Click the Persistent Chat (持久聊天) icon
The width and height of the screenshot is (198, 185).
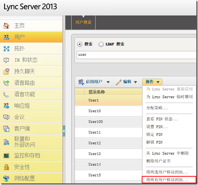(x=6, y=71)
